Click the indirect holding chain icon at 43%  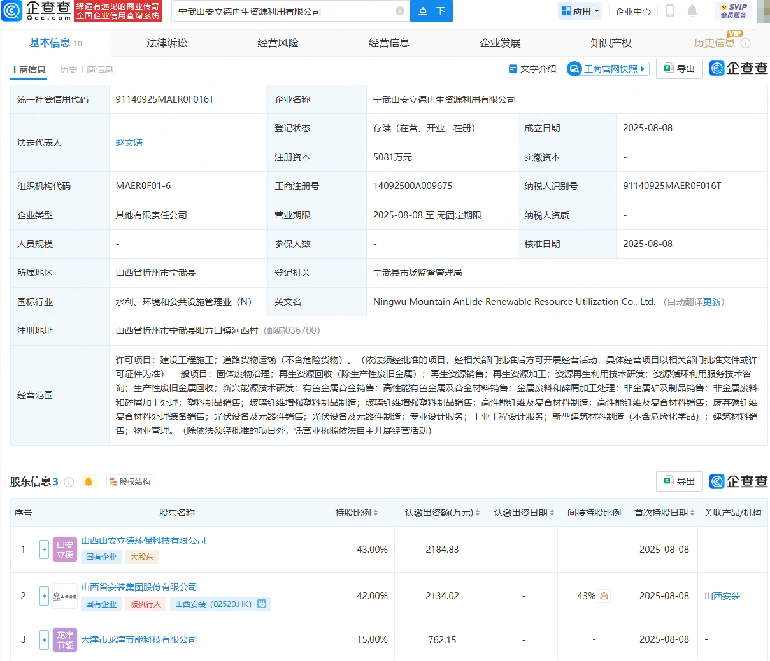[x=604, y=596]
